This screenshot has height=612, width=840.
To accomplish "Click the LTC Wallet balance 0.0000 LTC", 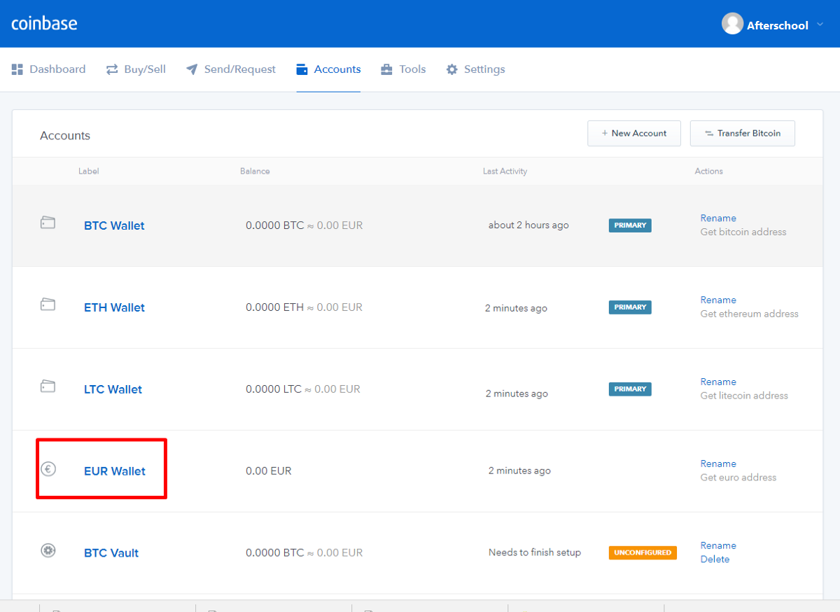I will click(274, 389).
